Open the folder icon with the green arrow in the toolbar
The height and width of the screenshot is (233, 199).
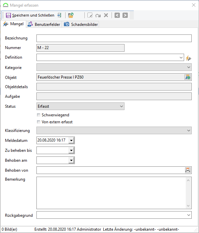[71, 15]
